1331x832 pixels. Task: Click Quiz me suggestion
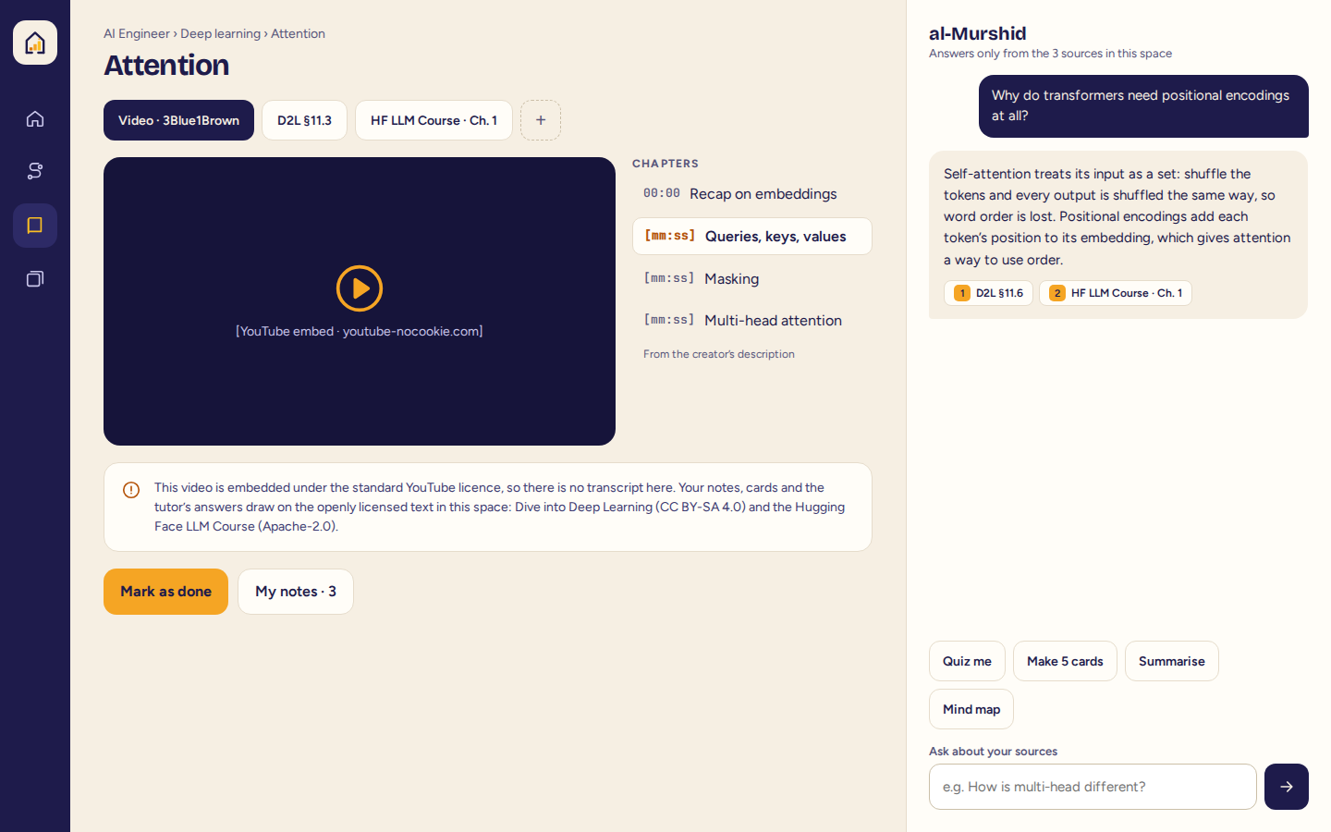pos(967,661)
